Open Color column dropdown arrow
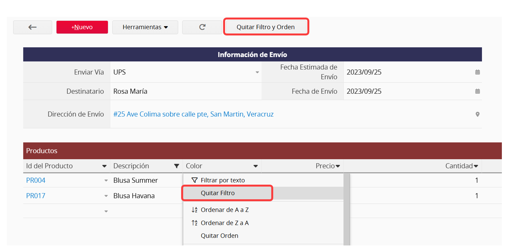This screenshot has height=250, width=510. click(x=255, y=166)
